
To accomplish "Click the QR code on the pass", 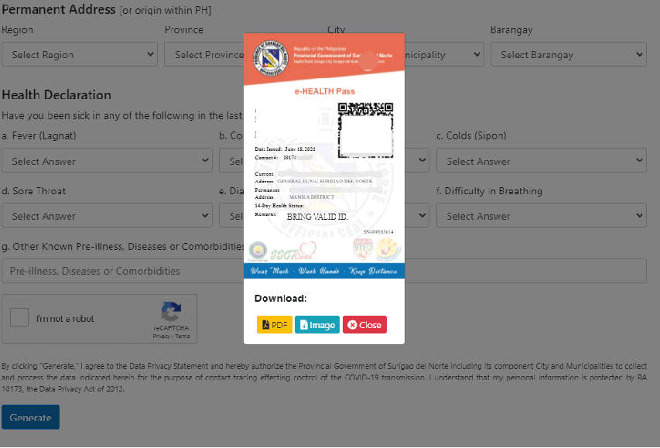I will 365,130.
